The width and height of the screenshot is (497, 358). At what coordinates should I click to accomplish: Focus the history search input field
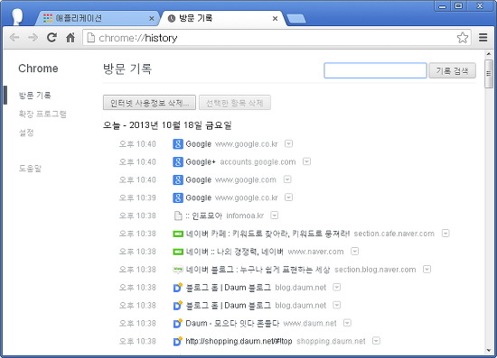(x=375, y=70)
